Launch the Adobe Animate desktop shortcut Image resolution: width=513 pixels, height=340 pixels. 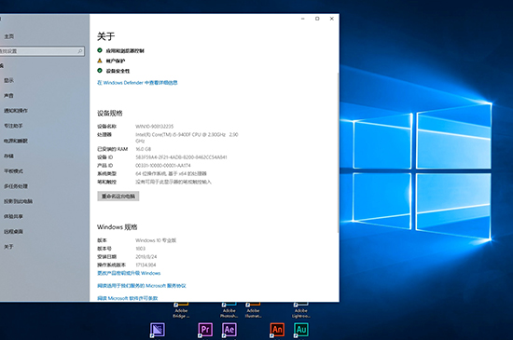coord(277,330)
